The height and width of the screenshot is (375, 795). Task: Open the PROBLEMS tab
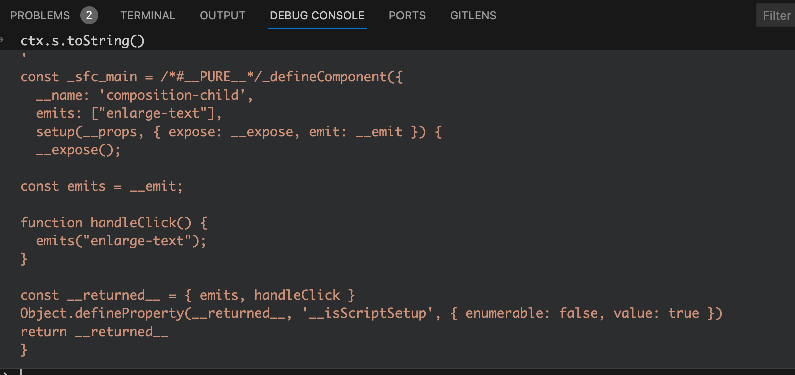(40, 15)
